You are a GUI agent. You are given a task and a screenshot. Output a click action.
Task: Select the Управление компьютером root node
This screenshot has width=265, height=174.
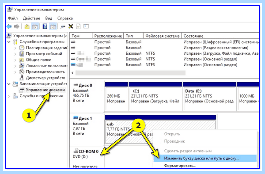coord(40,36)
